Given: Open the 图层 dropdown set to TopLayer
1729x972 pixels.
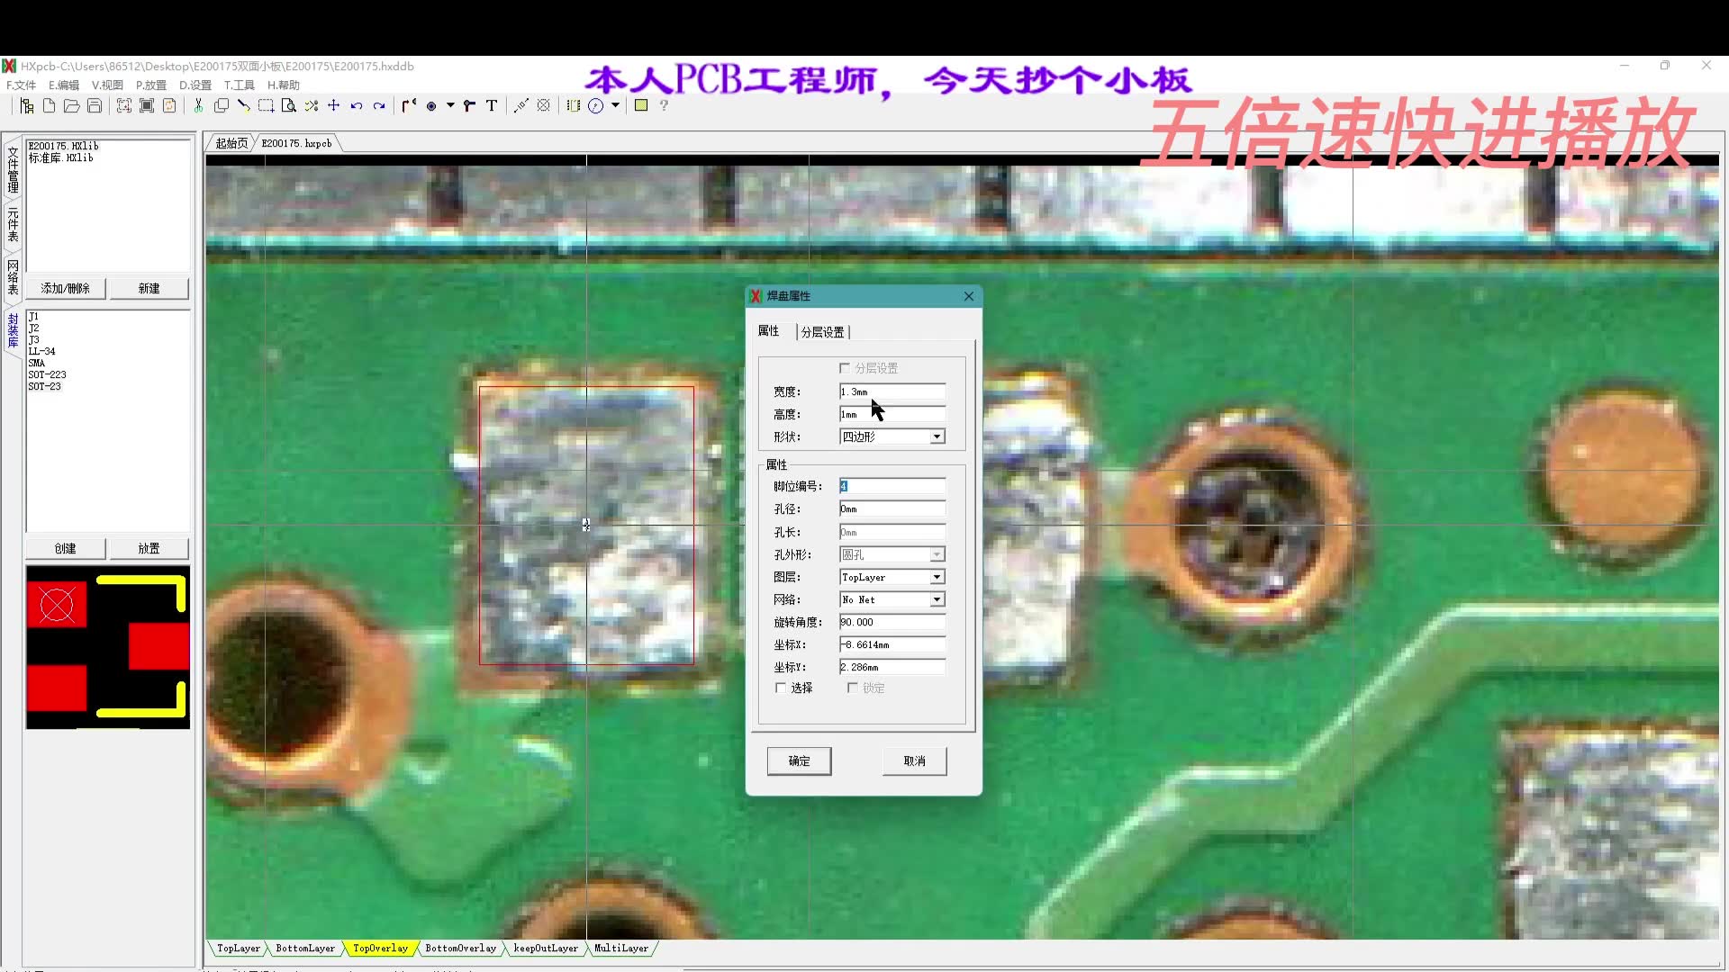Looking at the screenshot, I should [x=937, y=577].
